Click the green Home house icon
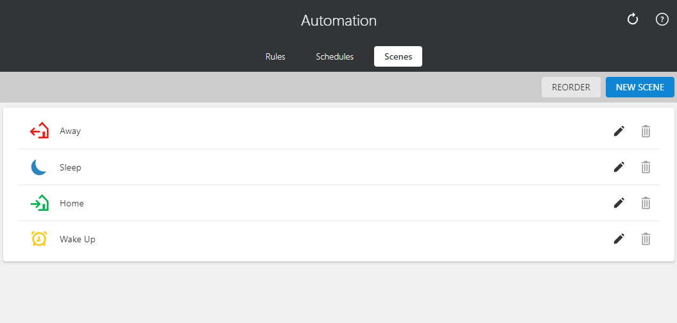 pyautogui.click(x=39, y=203)
